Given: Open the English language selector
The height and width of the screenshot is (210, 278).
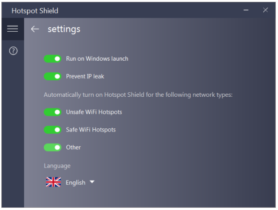Looking at the screenshot, I should click(75, 182).
